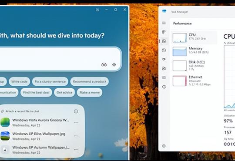The height and width of the screenshot is (161, 235).
Task: Select Memory in Performance list
Action: coord(194,51)
